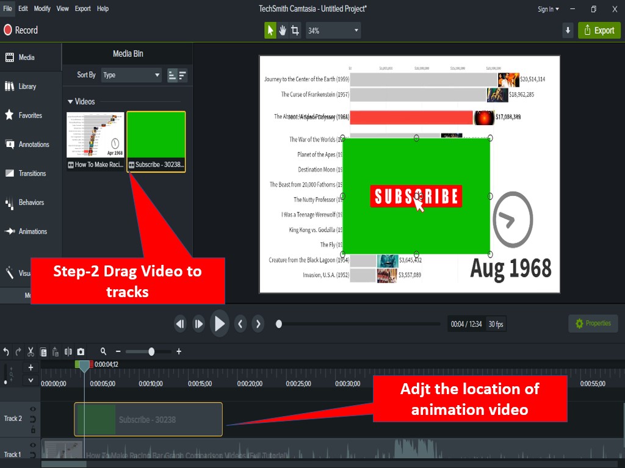This screenshot has height=468, width=625.
Task: Open the Edit menu
Action: tap(23, 9)
